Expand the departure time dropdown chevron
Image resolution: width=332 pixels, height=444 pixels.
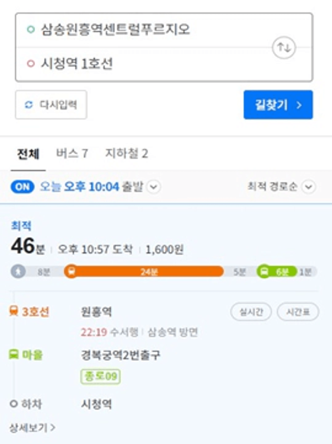point(154,187)
